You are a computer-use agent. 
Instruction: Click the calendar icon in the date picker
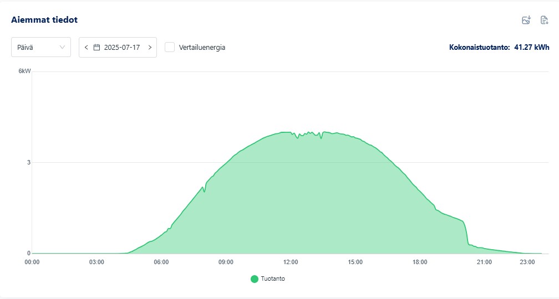[x=96, y=48]
